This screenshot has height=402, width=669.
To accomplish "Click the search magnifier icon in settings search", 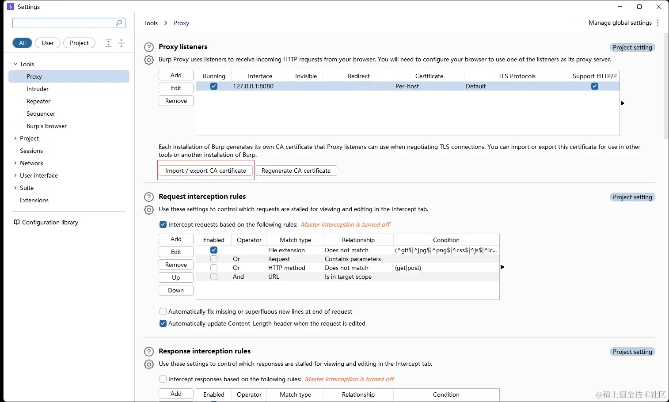I will (x=119, y=23).
